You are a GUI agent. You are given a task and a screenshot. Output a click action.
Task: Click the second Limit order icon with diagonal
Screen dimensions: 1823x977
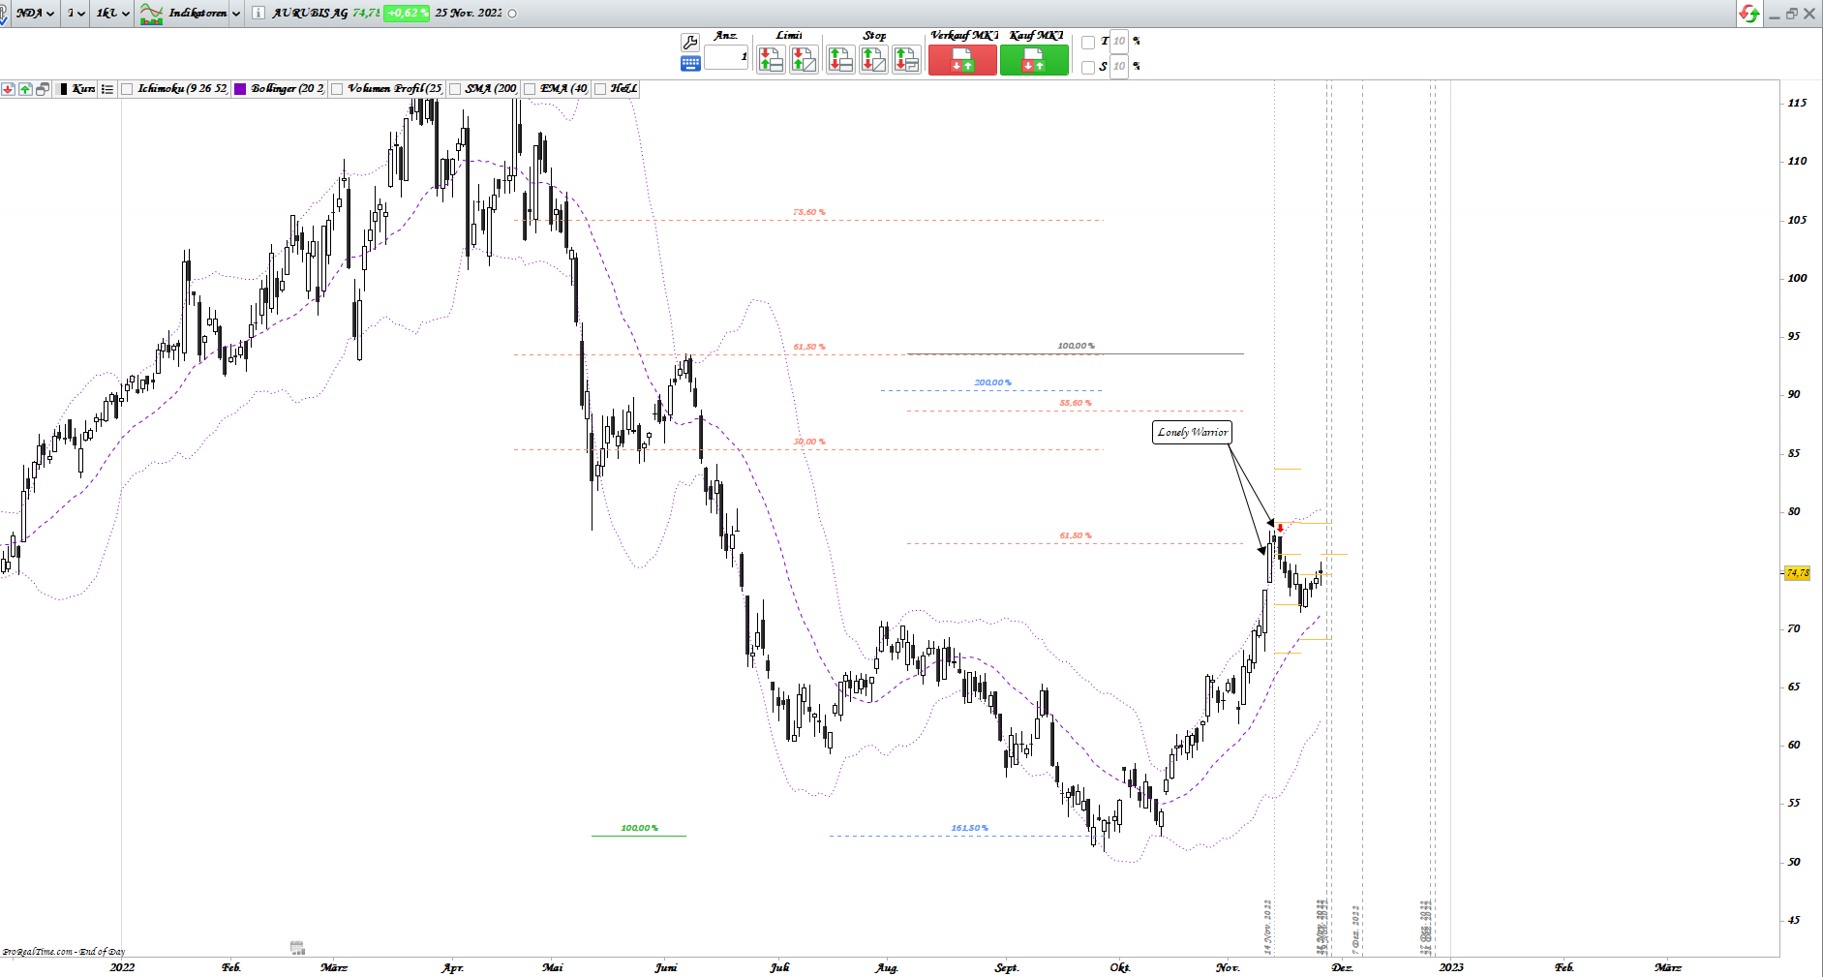tap(804, 60)
